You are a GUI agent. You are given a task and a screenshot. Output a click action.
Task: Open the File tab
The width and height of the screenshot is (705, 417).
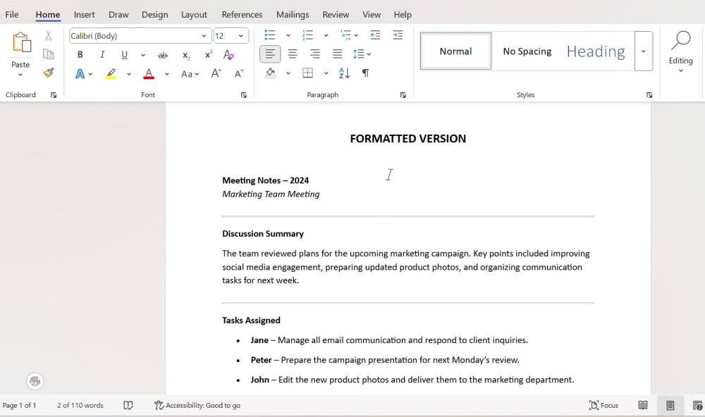coord(12,14)
